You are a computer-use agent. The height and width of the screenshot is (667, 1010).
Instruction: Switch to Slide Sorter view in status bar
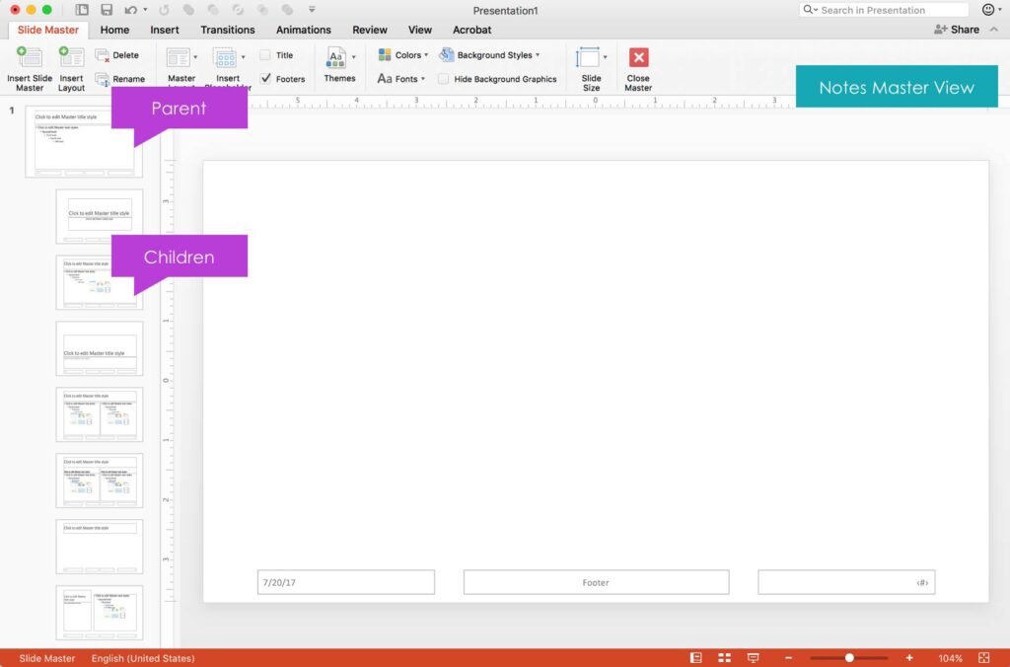click(724, 657)
